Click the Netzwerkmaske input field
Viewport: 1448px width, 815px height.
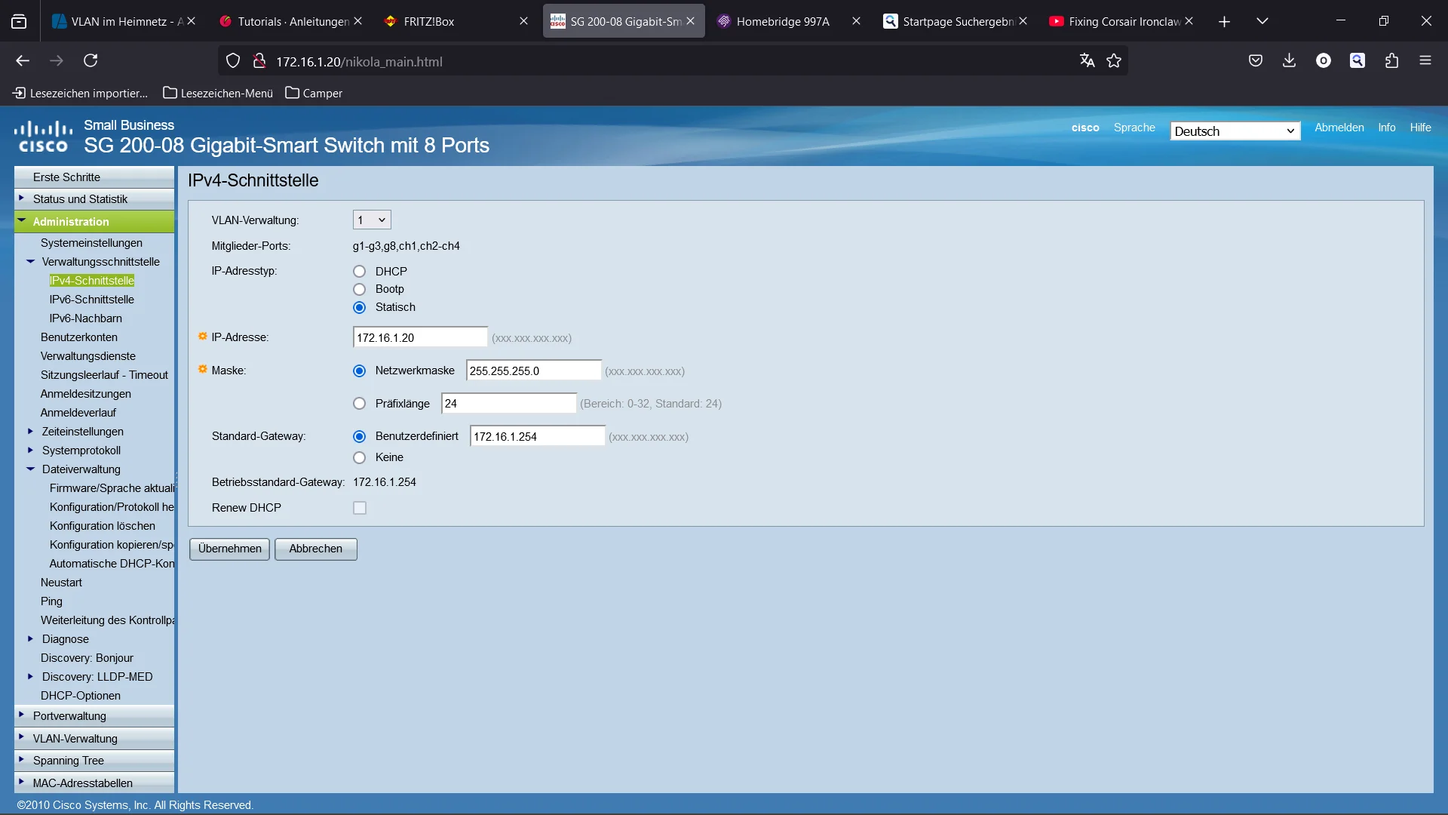[x=534, y=371]
